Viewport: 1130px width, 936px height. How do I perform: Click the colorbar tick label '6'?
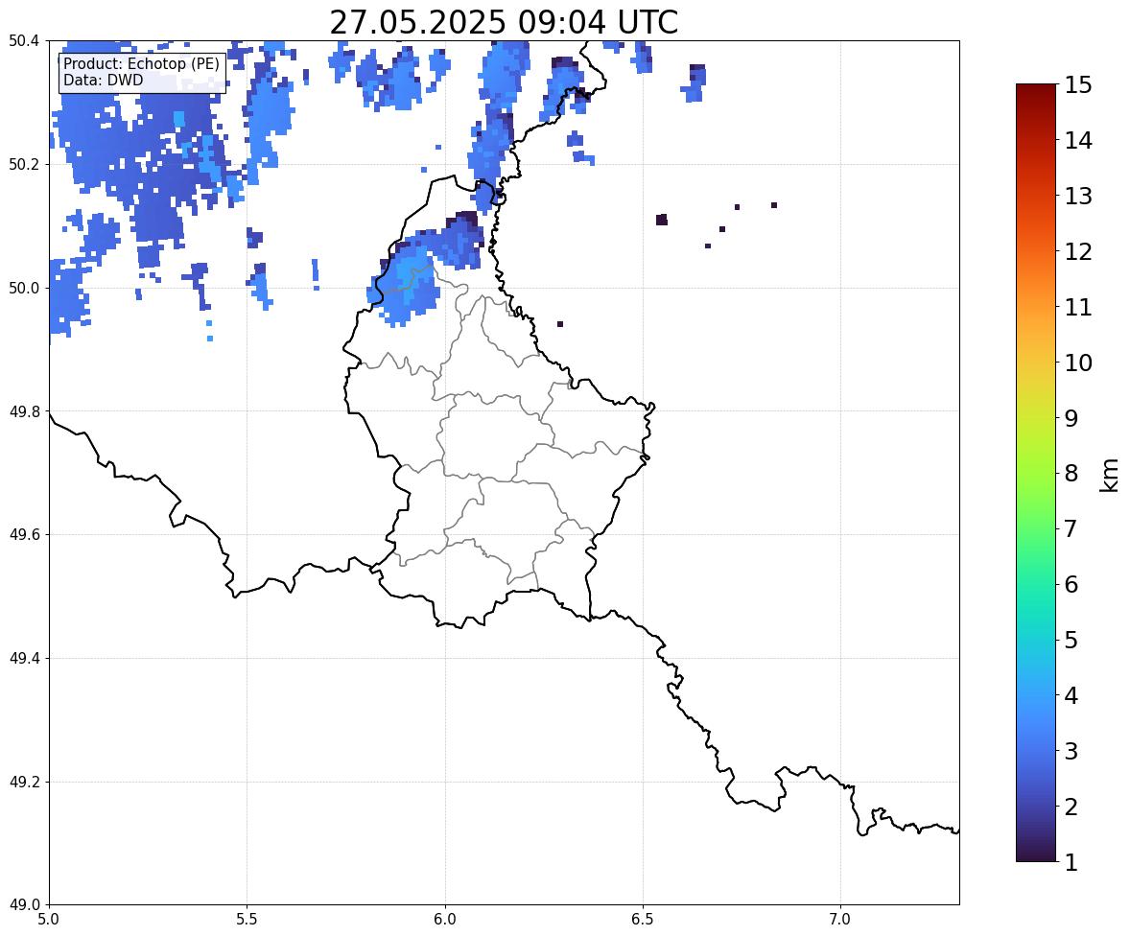(x=1071, y=584)
